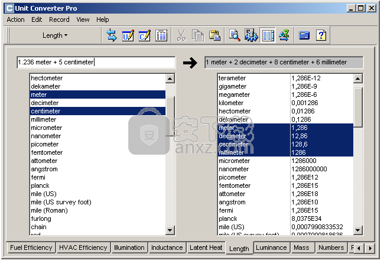
Task: Switch to the Mass tab
Action: (301, 248)
